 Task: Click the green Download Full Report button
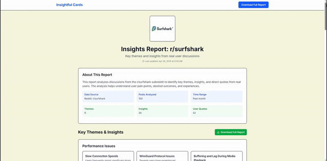click(x=231, y=132)
